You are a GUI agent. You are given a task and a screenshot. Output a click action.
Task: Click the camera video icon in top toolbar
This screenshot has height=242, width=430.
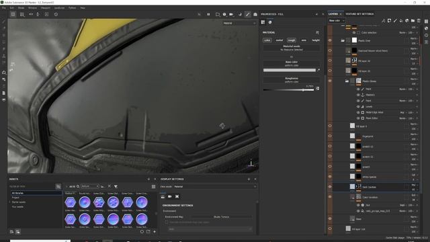click(231, 14)
